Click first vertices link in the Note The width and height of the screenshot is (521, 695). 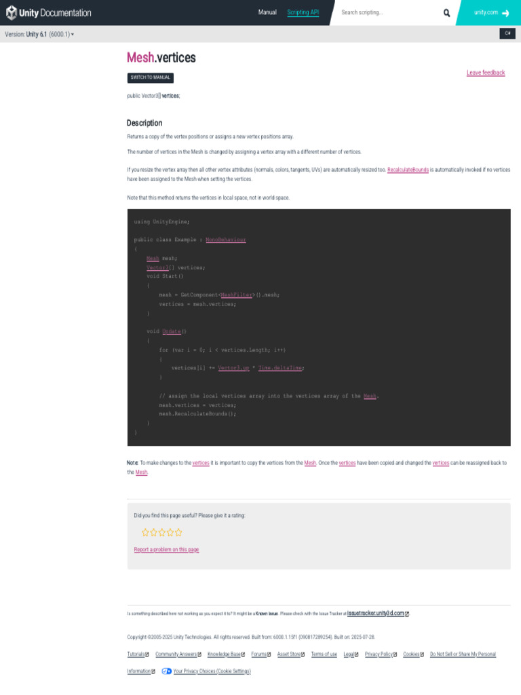click(x=201, y=463)
